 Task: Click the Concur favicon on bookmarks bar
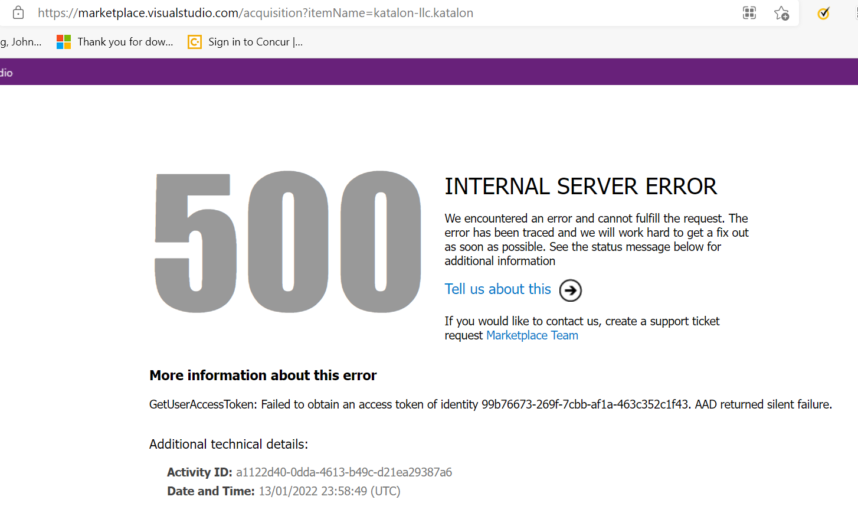[194, 41]
